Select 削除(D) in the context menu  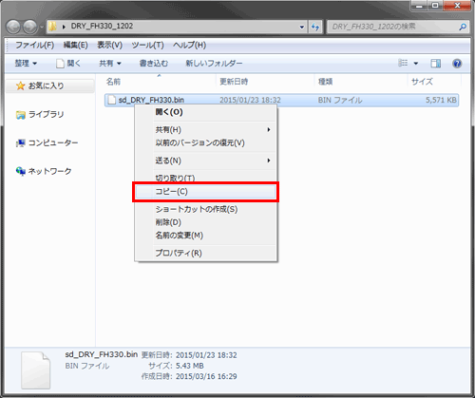[168, 222]
